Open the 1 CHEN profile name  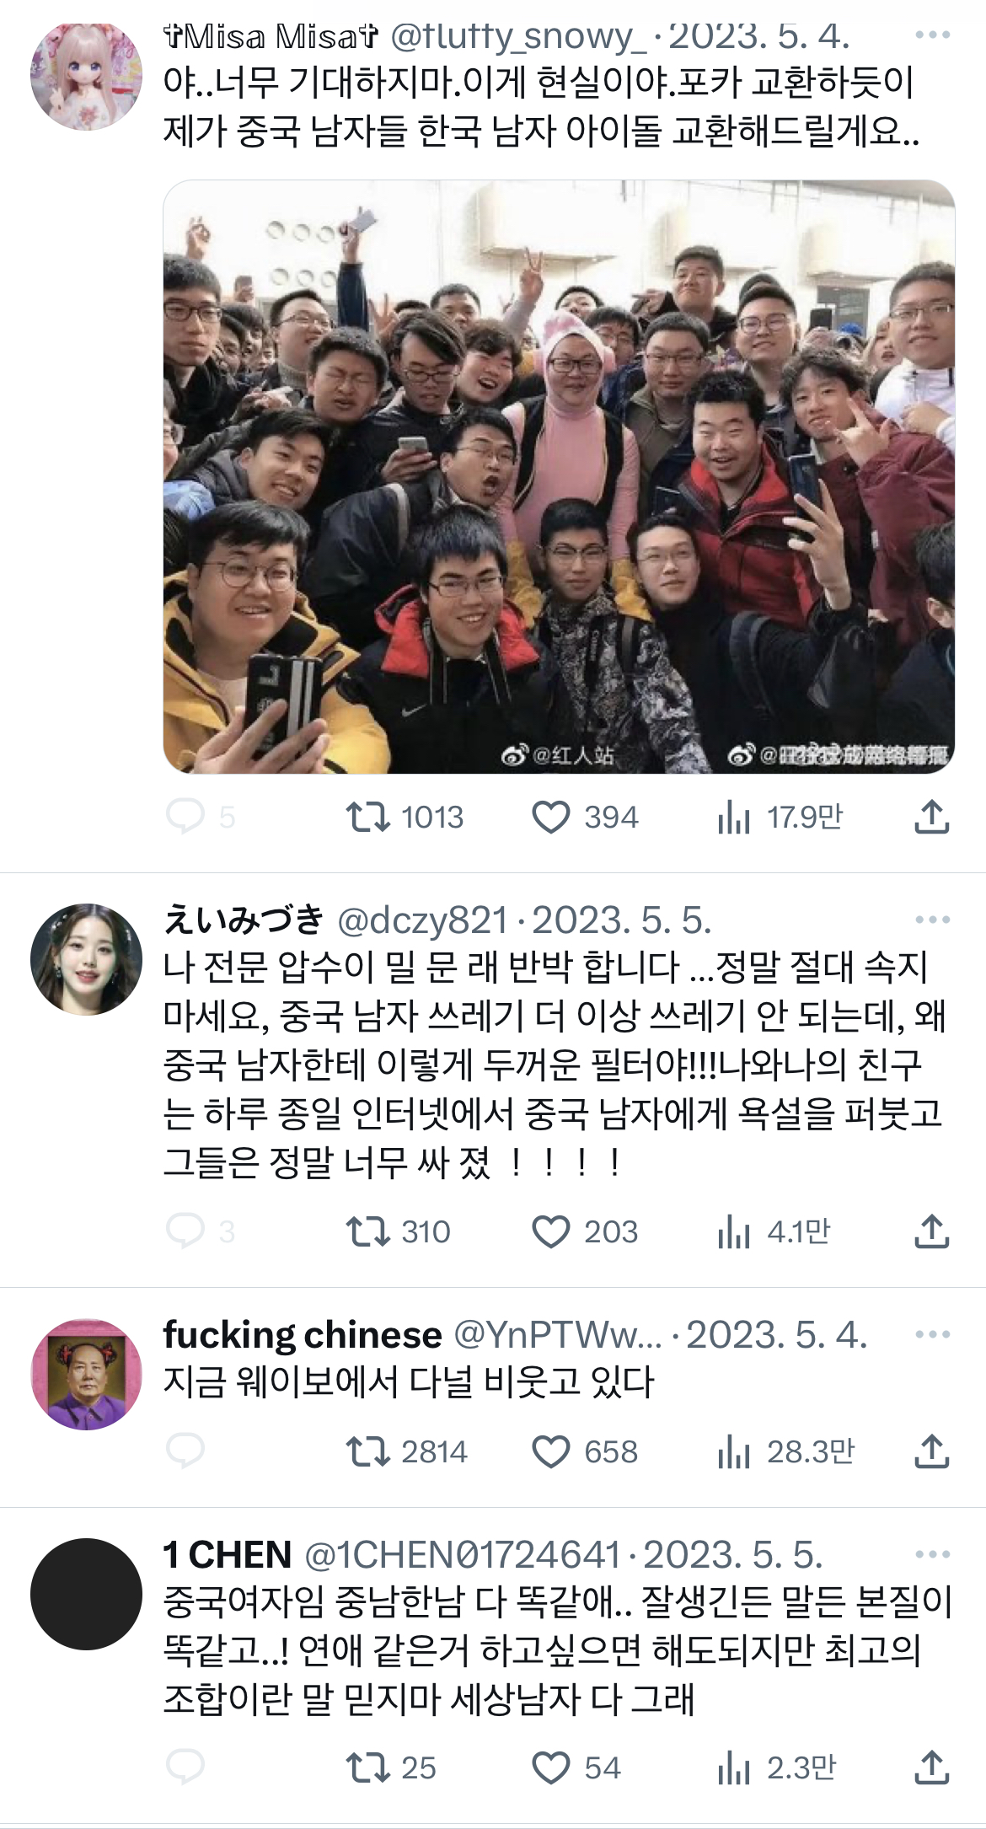[228, 1554]
